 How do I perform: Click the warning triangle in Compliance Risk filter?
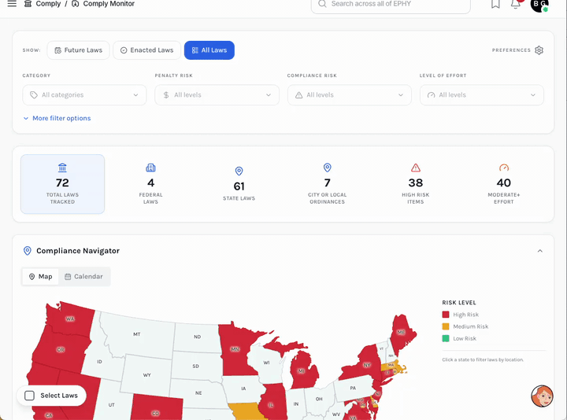coord(298,95)
